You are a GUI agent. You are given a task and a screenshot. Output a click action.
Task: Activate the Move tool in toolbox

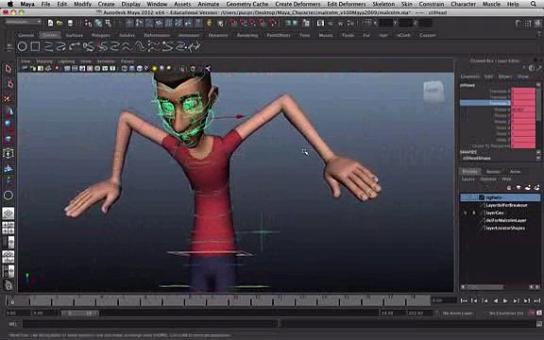[x=8, y=111]
